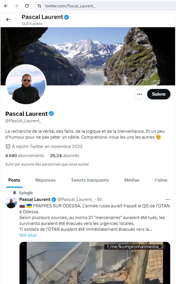View the 26,3 k abonnés list
The height and width of the screenshot is (284, 176).
coord(65,156)
